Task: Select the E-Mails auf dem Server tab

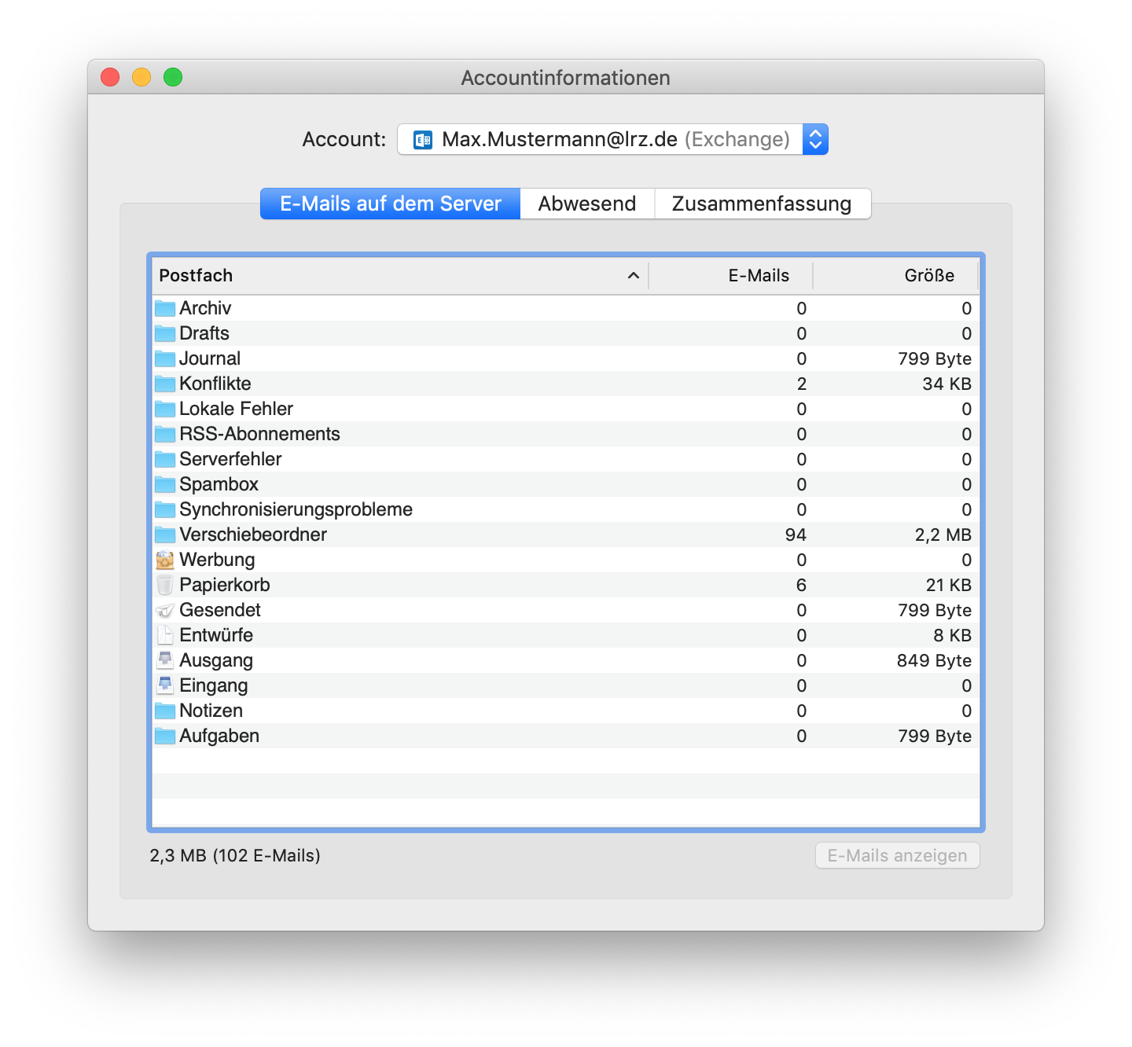Action: coord(391,204)
